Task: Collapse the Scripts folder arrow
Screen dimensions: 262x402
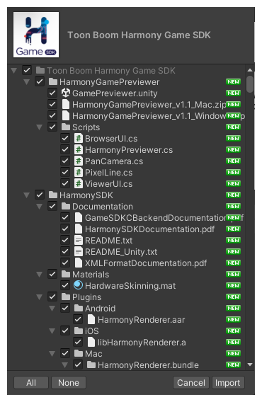Action: tap(39, 127)
